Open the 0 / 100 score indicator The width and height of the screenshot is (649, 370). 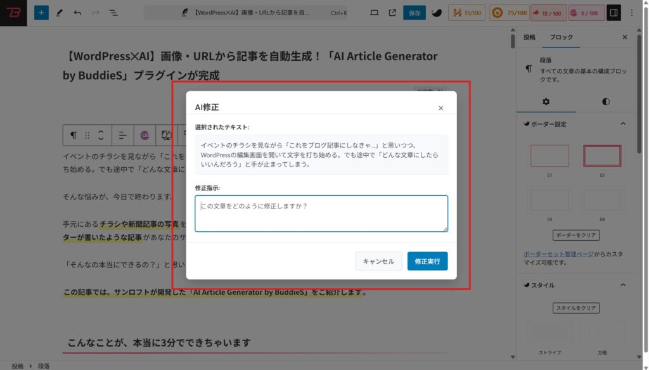coord(586,13)
